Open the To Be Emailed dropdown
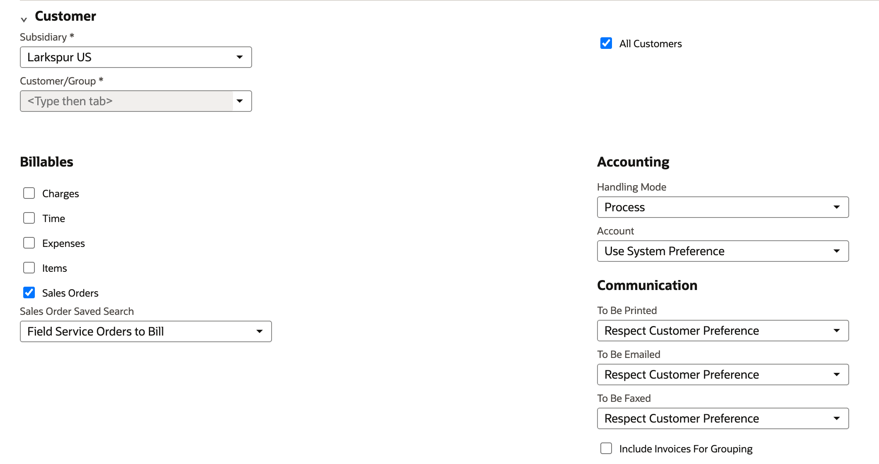The height and width of the screenshot is (464, 879). click(x=723, y=375)
